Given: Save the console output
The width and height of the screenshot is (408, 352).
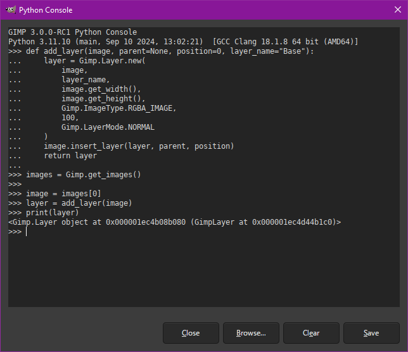Looking at the screenshot, I should tap(371, 333).
